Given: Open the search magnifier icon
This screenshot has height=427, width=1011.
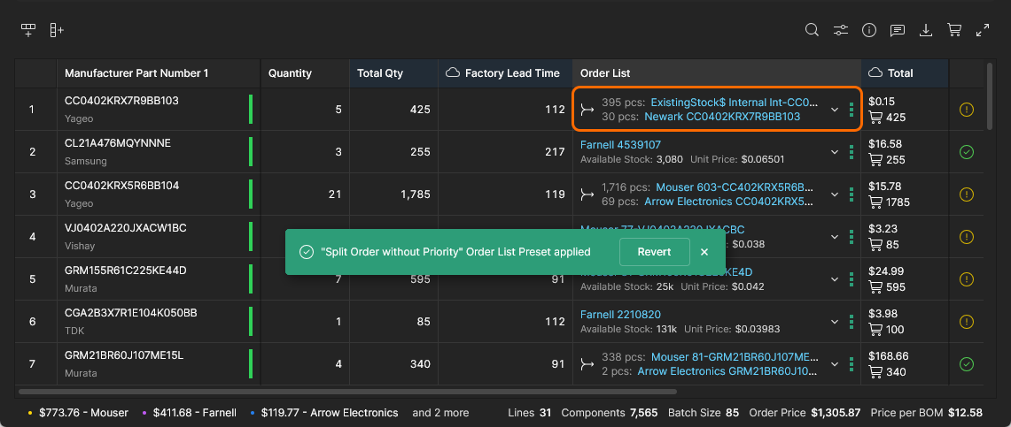Looking at the screenshot, I should click(x=812, y=30).
